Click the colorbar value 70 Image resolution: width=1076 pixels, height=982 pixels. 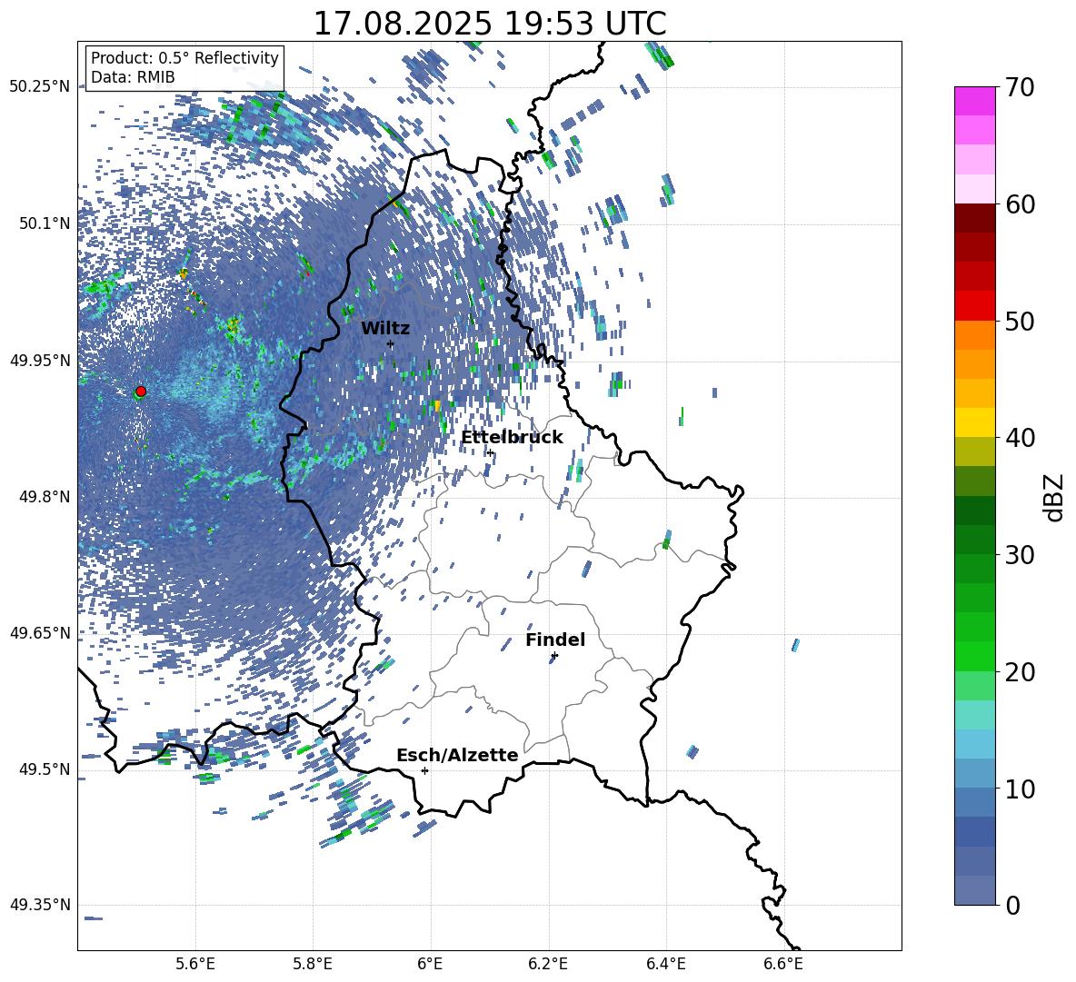(1019, 87)
